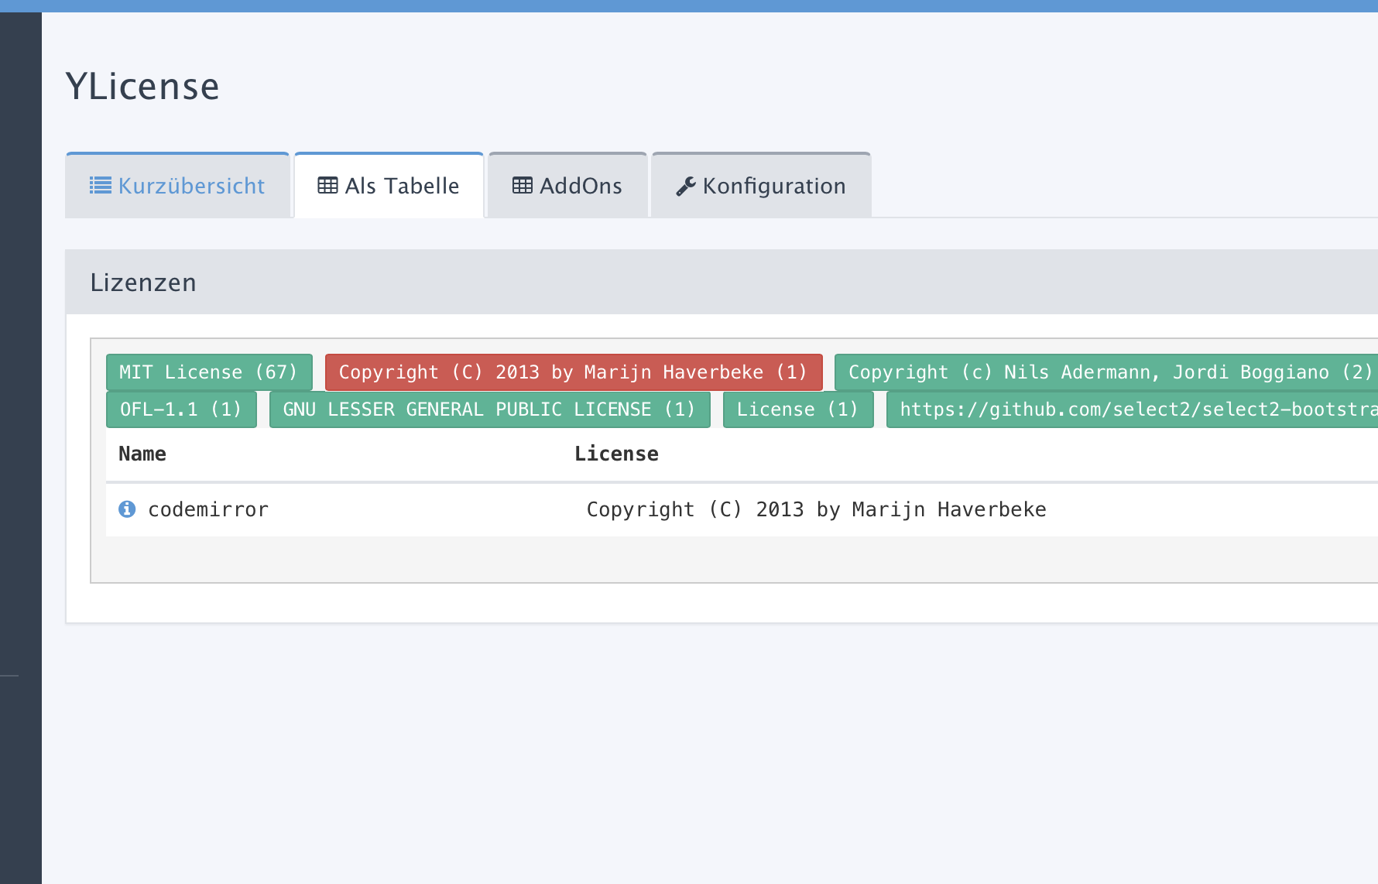Switch to the Als Tabelle tab
This screenshot has height=884, width=1378.
coord(389,186)
